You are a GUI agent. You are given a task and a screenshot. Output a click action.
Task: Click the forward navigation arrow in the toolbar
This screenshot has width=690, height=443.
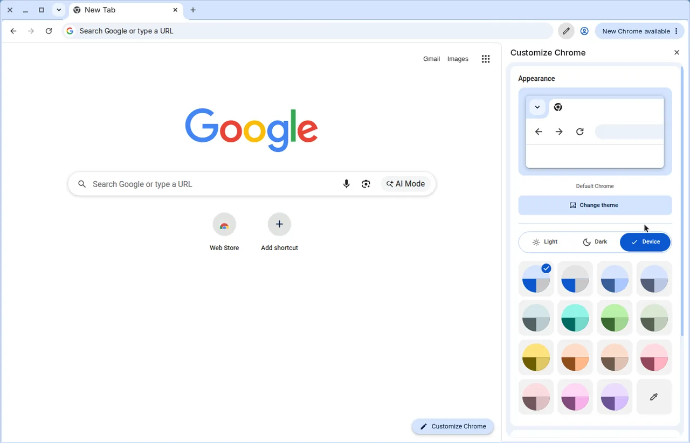(31, 31)
